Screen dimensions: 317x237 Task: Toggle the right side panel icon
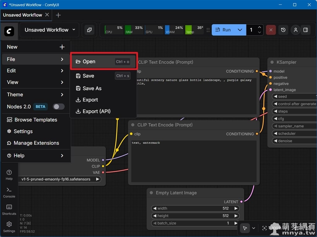tap(306, 30)
